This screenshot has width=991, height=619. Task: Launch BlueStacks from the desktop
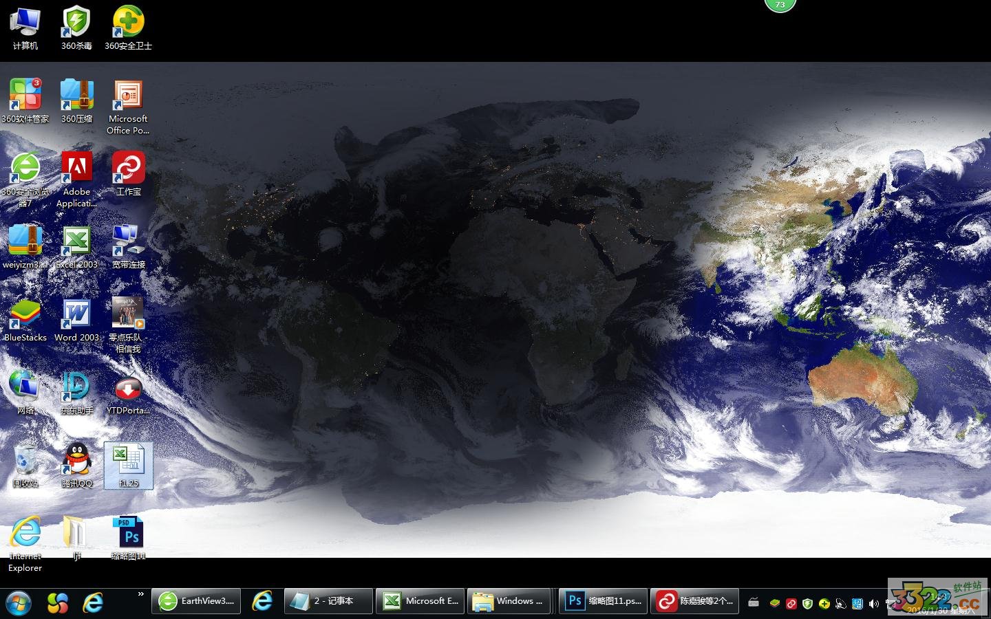[25, 320]
